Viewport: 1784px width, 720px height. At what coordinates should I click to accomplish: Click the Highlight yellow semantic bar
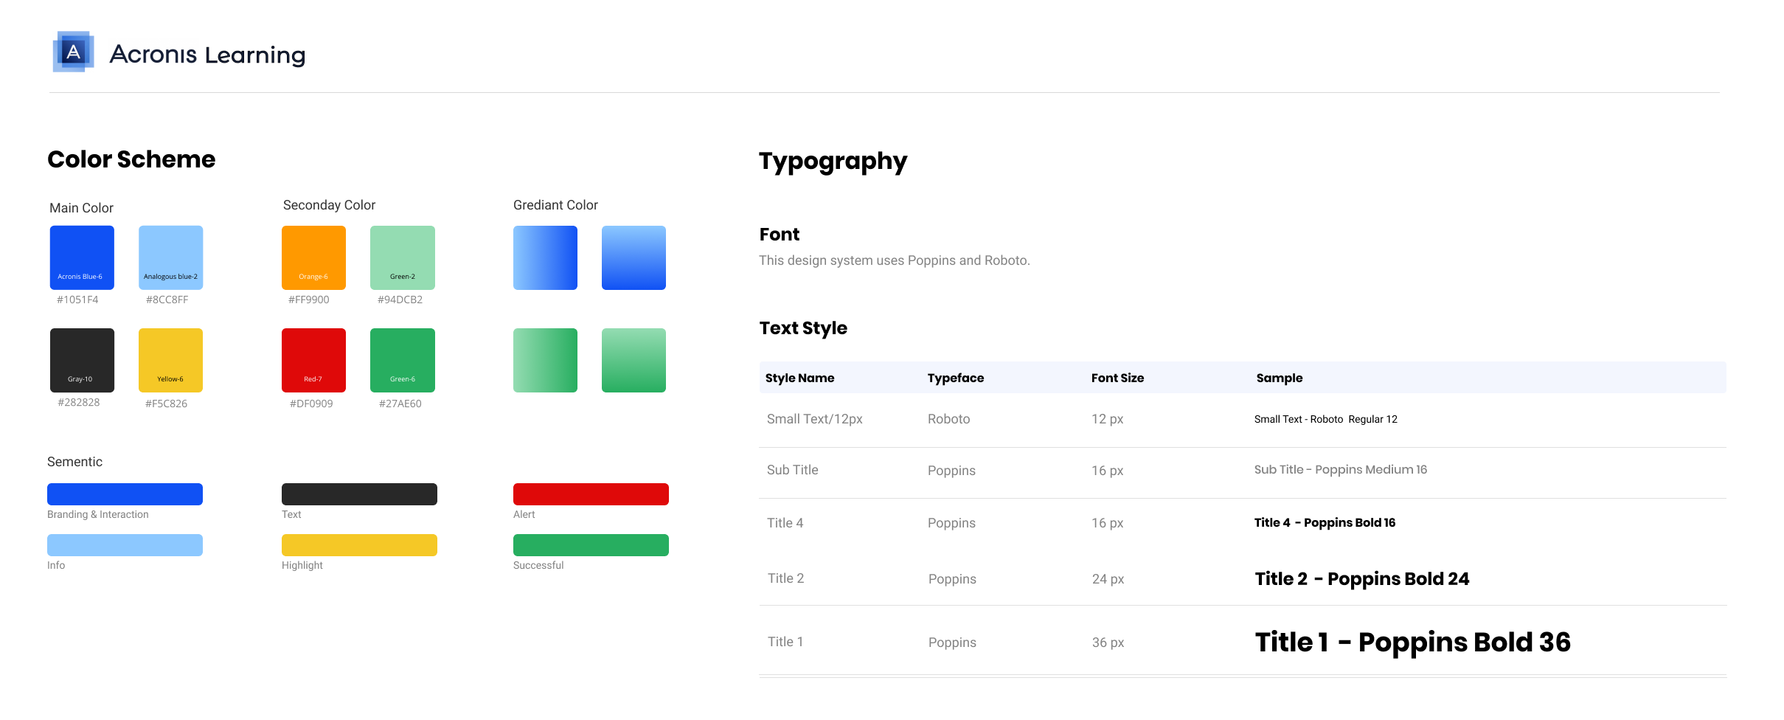click(x=359, y=544)
